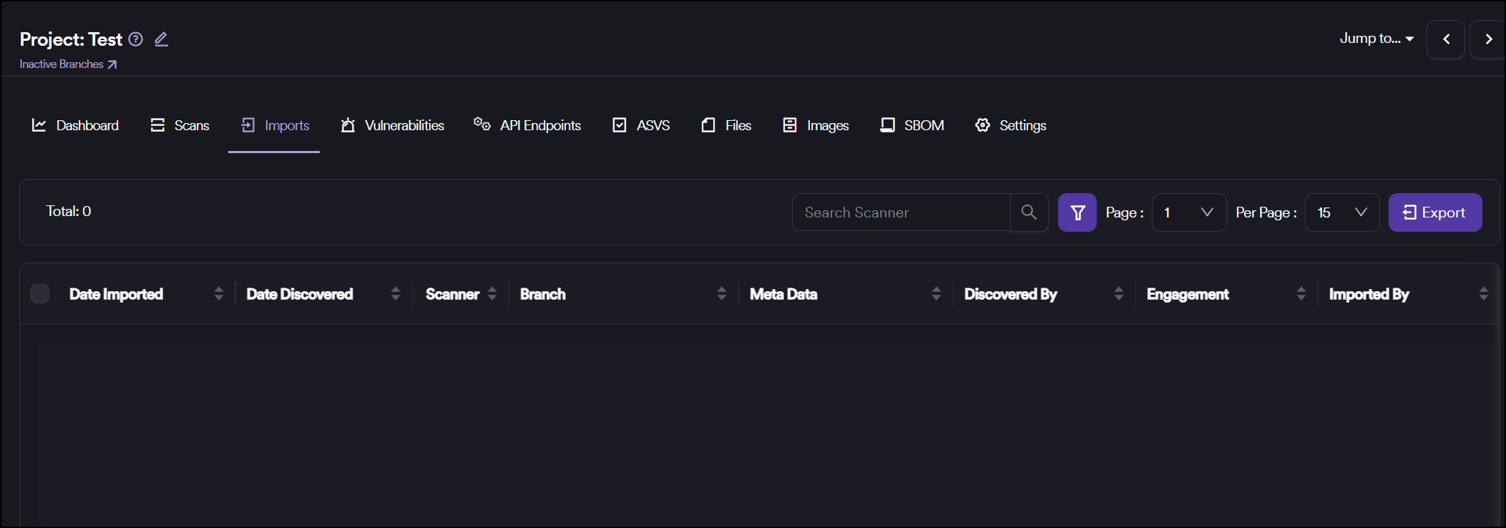This screenshot has width=1506, height=528.
Task: Open the SBOM tab
Action: [912, 125]
